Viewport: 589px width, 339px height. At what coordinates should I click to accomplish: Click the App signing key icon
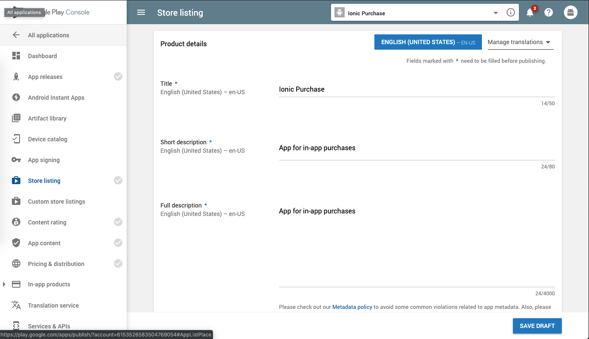(16, 160)
